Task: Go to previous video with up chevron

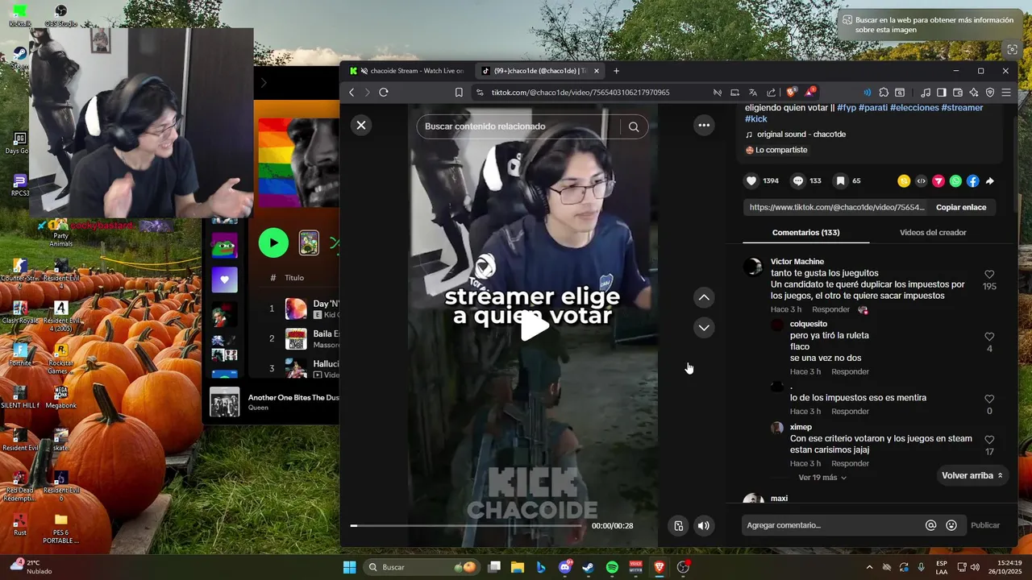Action: click(x=704, y=297)
